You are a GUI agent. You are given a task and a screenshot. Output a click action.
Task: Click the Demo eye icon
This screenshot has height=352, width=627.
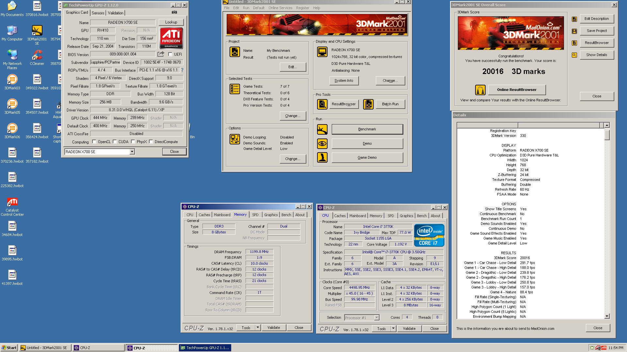[x=322, y=143]
